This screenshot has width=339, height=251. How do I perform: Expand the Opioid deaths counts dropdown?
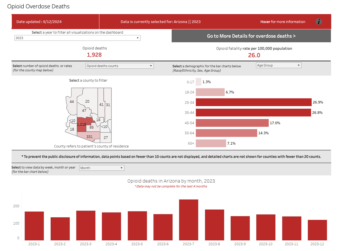(120, 66)
